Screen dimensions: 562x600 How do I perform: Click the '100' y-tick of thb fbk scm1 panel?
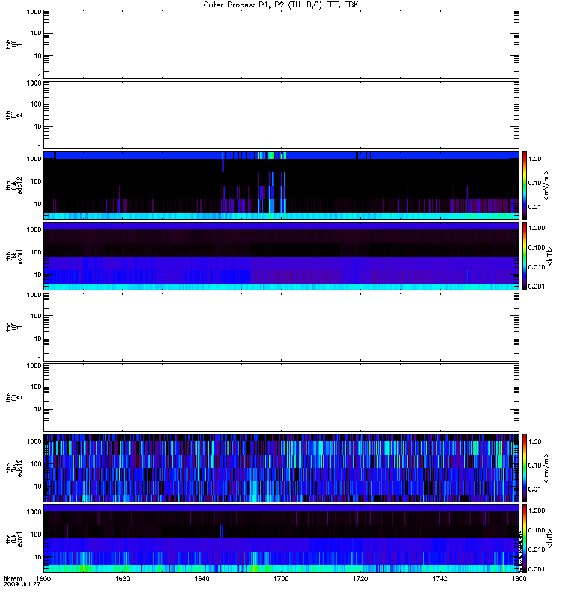[36, 252]
